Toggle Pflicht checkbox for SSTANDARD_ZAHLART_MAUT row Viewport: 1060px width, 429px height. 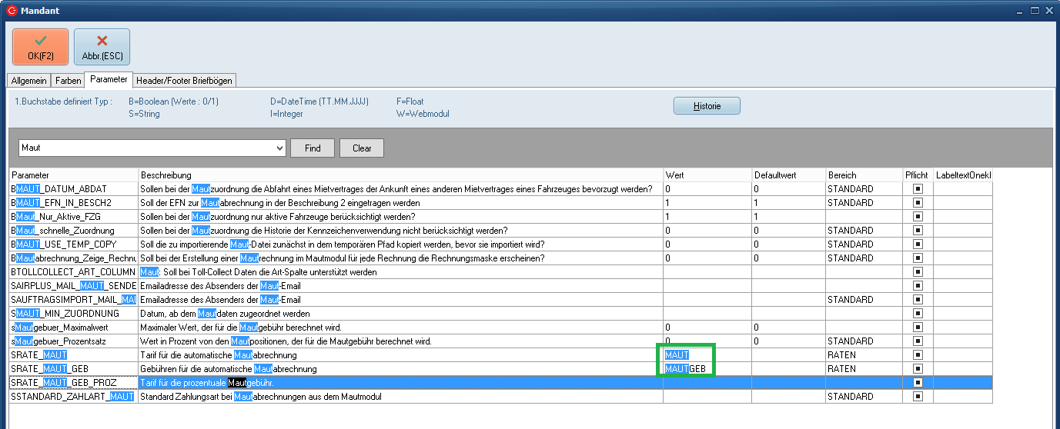point(917,397)
